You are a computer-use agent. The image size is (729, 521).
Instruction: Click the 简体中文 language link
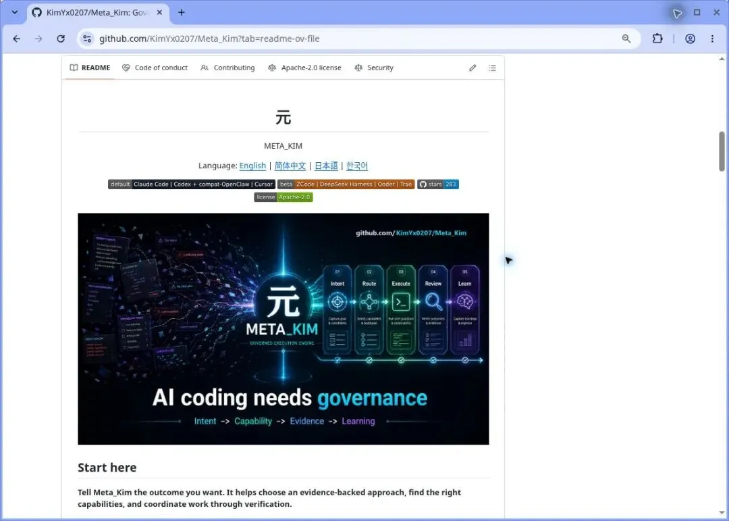[290, 166]
